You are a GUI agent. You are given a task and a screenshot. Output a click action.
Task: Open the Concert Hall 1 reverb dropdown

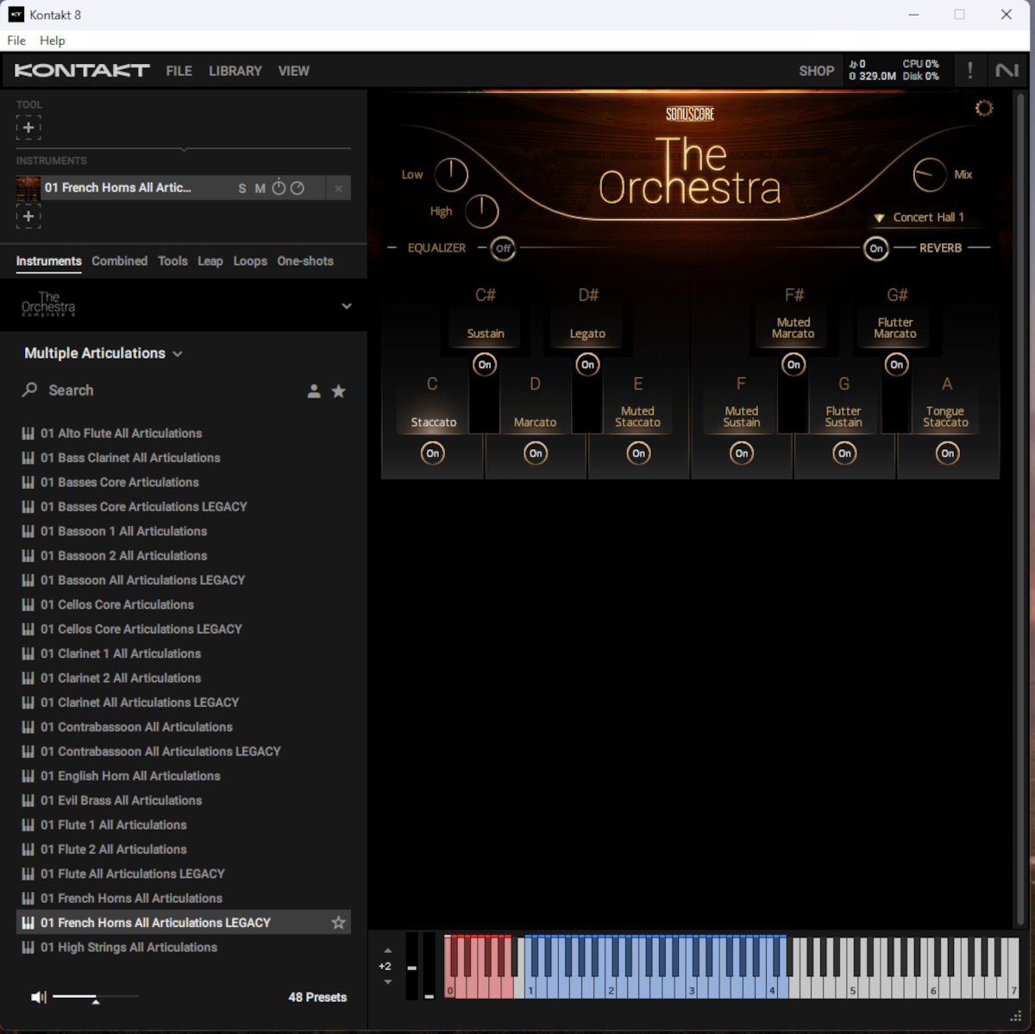[x=919, y=217]
